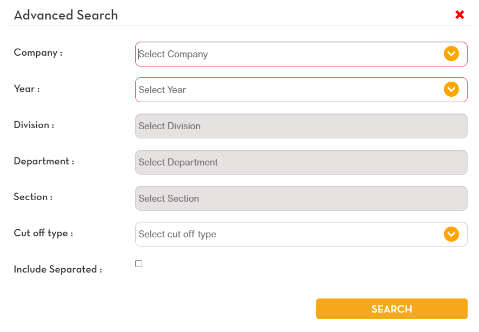Click the 'Year :' field label
The width and height of the screenshot is (479, 332).
(26, 89)
